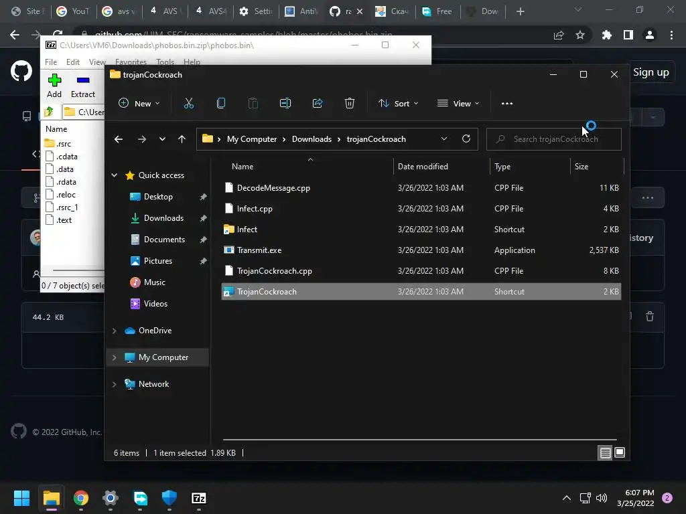
Task: Open the Edit menu in 7-Zip
Action: click(72, 62)
